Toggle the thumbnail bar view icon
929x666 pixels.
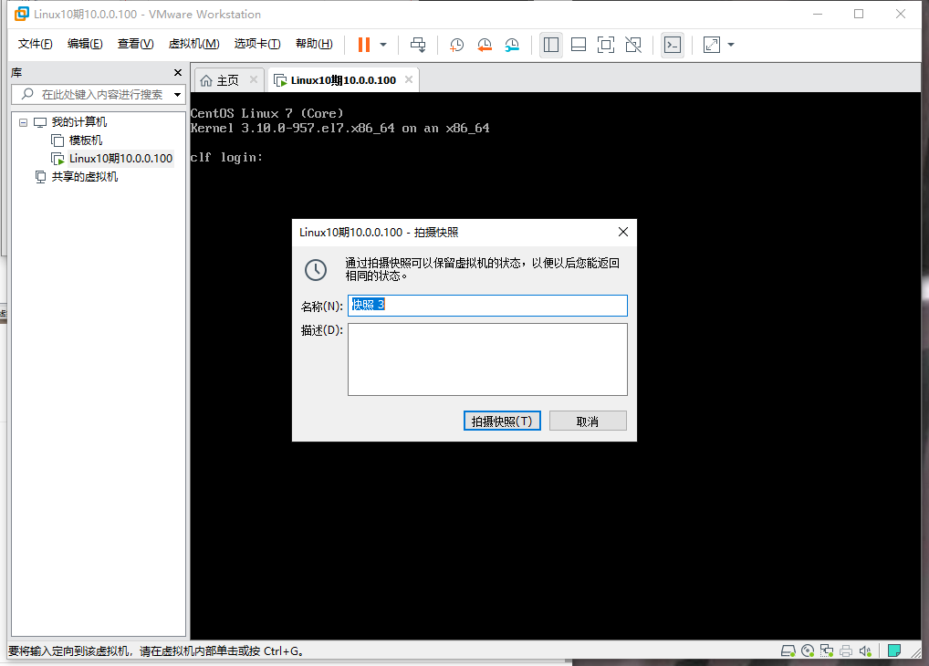pyautogui.click(x=579, y=45)
